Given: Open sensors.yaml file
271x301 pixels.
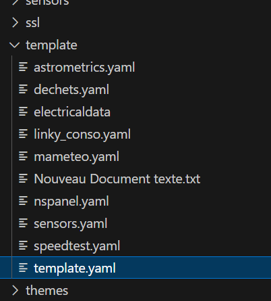Looking at the screenshot, I should point(71,223).
